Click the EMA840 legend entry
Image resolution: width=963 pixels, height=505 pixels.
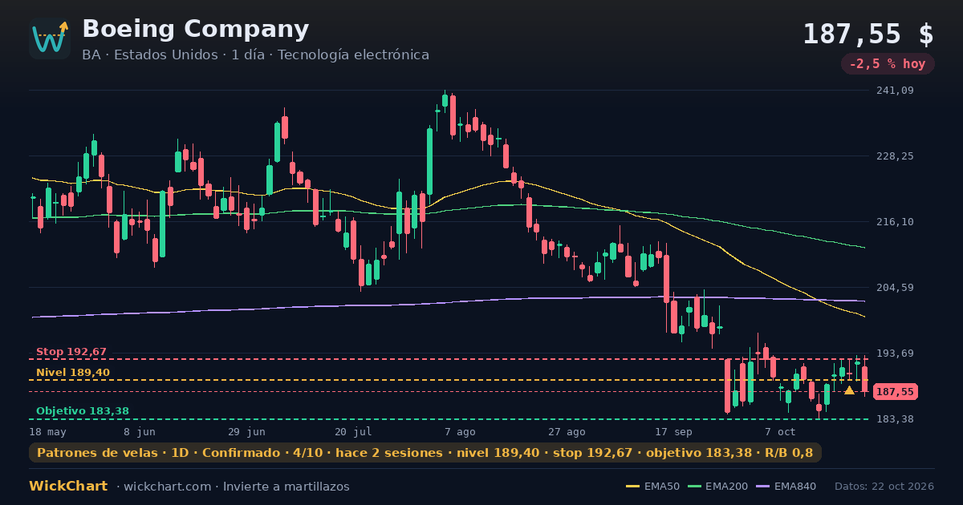pyautogui.click(x=788, y=487)
